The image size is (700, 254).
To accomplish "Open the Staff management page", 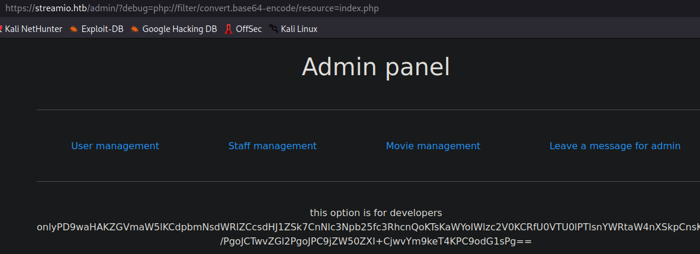I will [272, 146].
